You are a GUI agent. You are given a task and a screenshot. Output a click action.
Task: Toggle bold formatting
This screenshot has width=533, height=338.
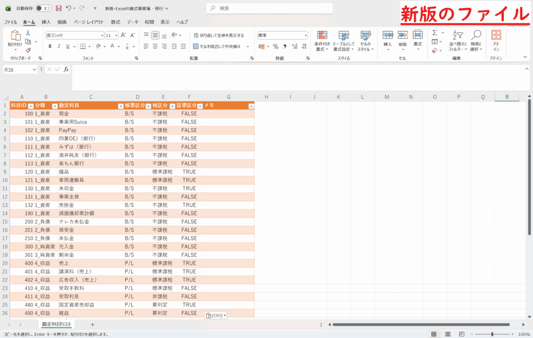pos(50,46)
